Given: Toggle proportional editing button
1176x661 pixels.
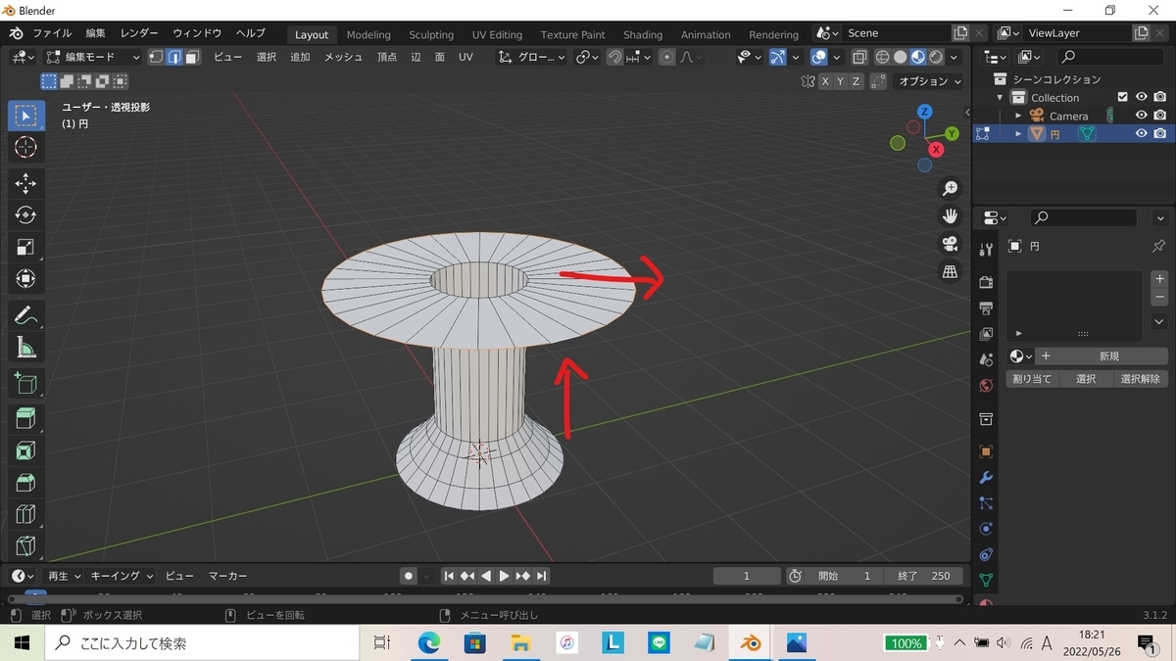Looking at the screenshot, I should click(x=667, y=58).
